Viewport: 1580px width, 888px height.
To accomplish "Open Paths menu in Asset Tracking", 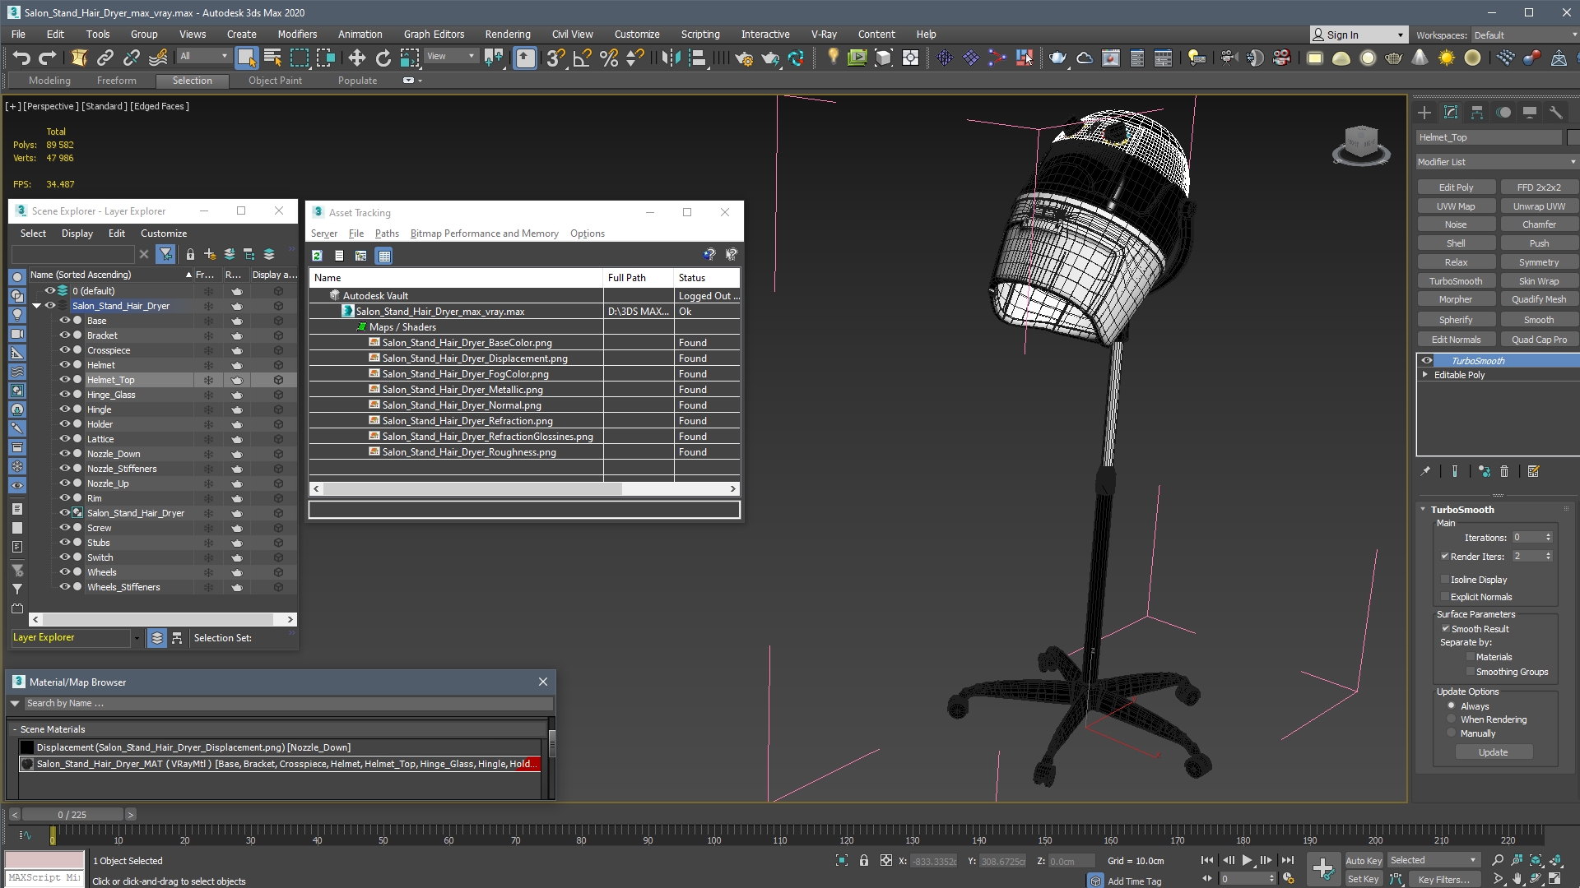I will (x=387, y=234).
